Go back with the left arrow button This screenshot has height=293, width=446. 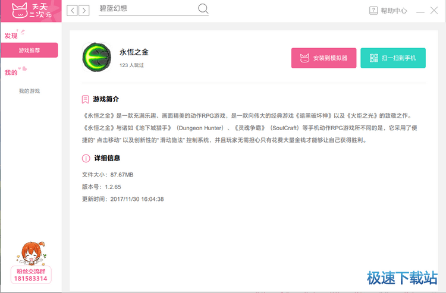(72, 11)
